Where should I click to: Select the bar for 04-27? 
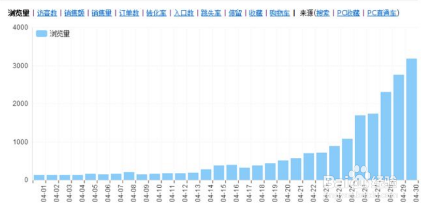coord(373,147)
